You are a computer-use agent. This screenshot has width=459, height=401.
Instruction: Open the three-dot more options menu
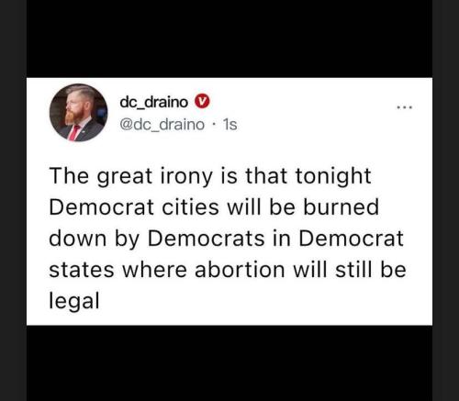point(405,107)
